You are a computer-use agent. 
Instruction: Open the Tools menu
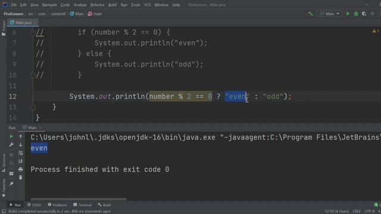tap(135, 5)
